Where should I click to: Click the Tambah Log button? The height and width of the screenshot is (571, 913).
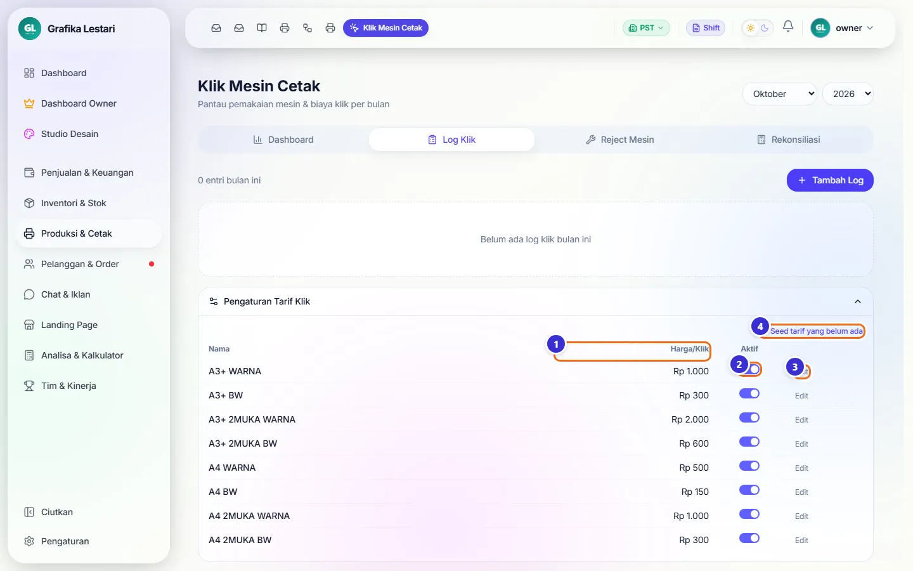point(830,180)
